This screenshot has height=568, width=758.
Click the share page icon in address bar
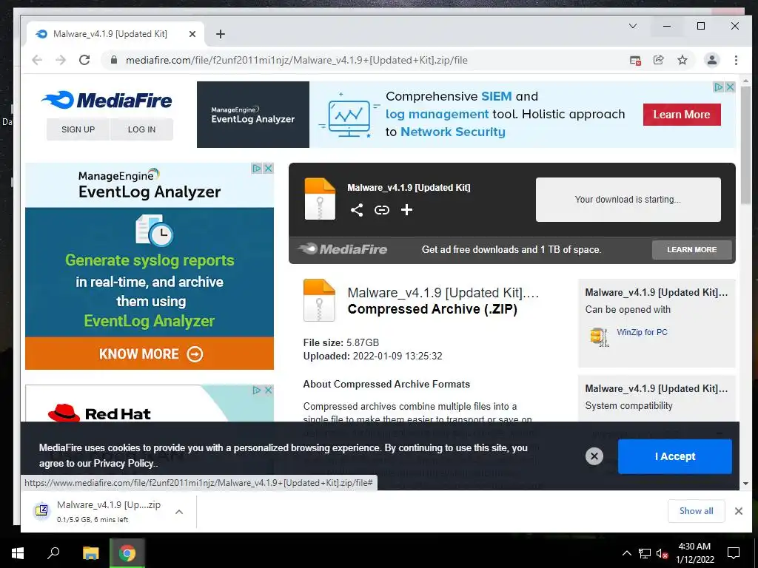[x=658, y=60]
